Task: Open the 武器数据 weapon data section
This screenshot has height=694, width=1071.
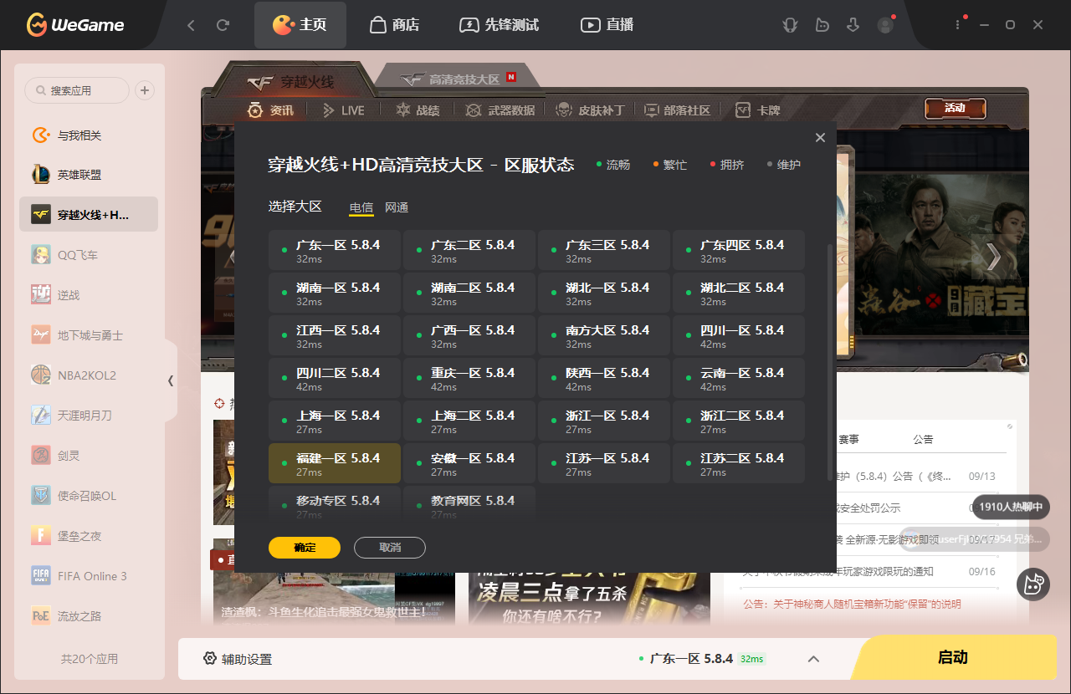Action: coord(500,110)
